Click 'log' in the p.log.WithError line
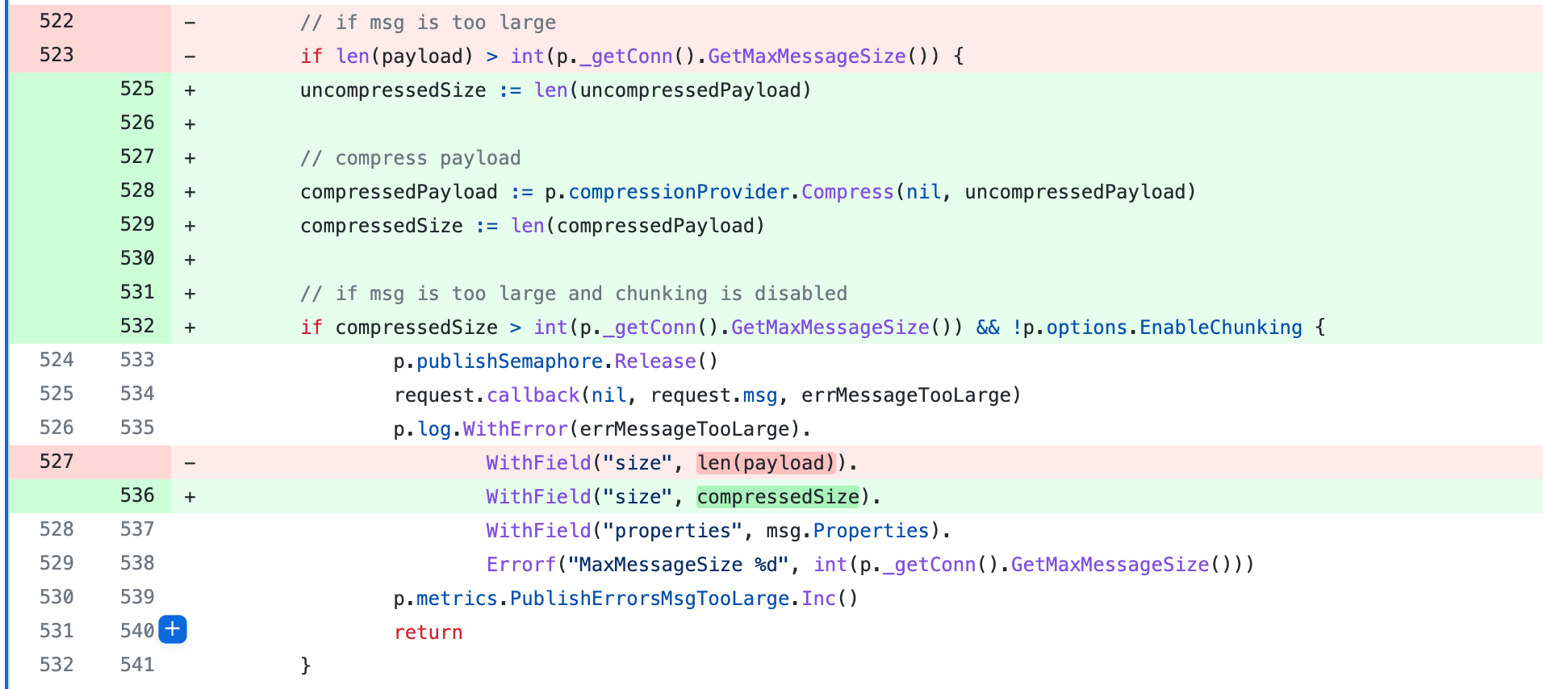The height and width of the screenshot is (689, 1543). click(x=434, y=429)
